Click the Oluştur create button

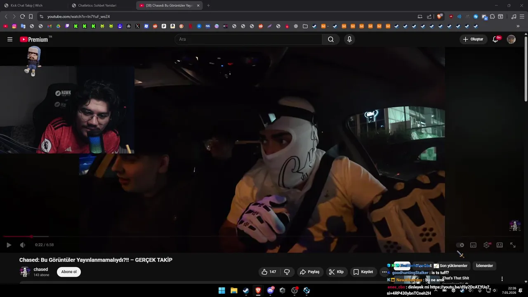point(473,39)
